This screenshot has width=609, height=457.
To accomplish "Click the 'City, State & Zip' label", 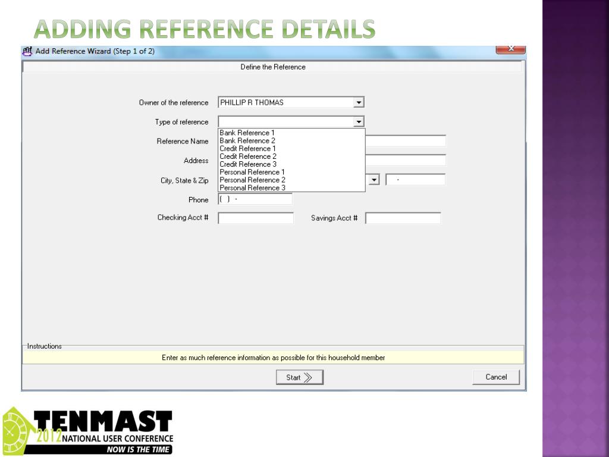I will pos(184,180).
